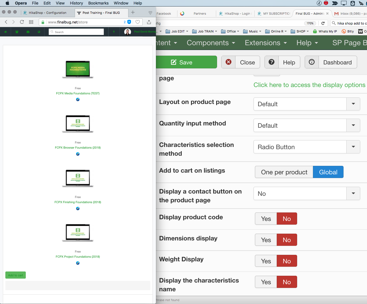
Task: Expand the Help admin menu
Action: click(x=307, y=43)
